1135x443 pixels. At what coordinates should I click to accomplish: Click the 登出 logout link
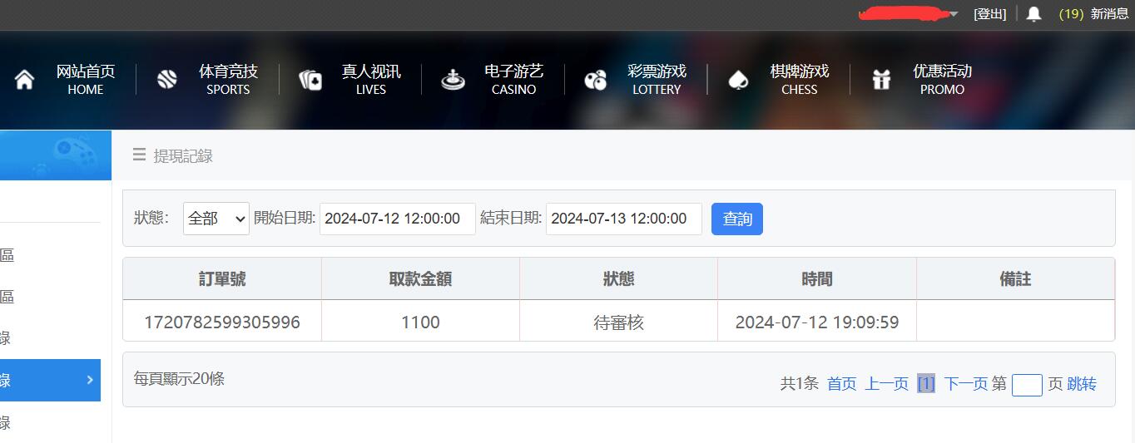point(989,14)
